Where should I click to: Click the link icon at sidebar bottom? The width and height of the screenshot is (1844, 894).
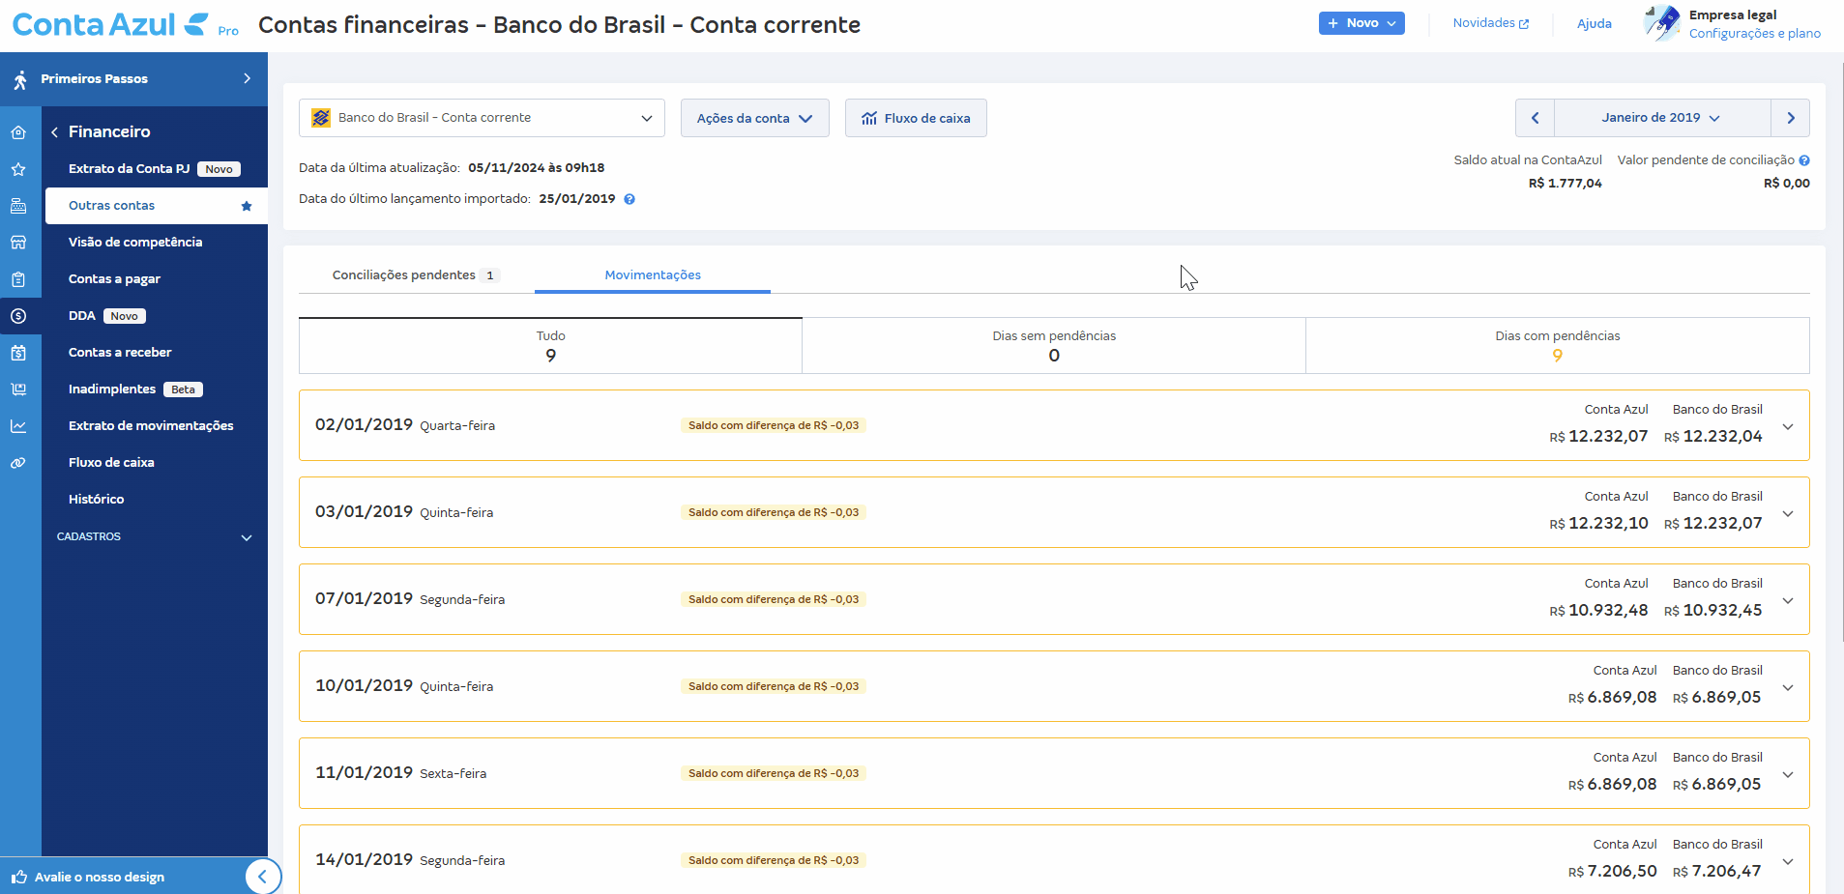coord(18,462)
